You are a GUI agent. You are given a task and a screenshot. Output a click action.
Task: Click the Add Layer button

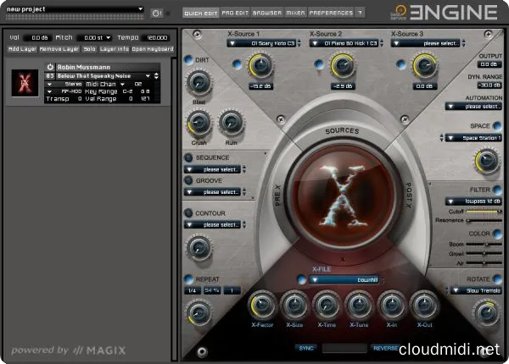pos(22,49)
